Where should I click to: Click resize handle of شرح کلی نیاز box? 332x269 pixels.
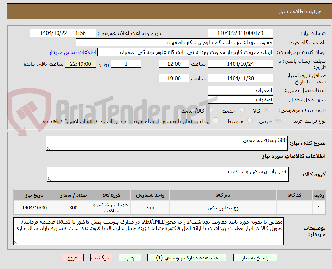tap(48, 148)
